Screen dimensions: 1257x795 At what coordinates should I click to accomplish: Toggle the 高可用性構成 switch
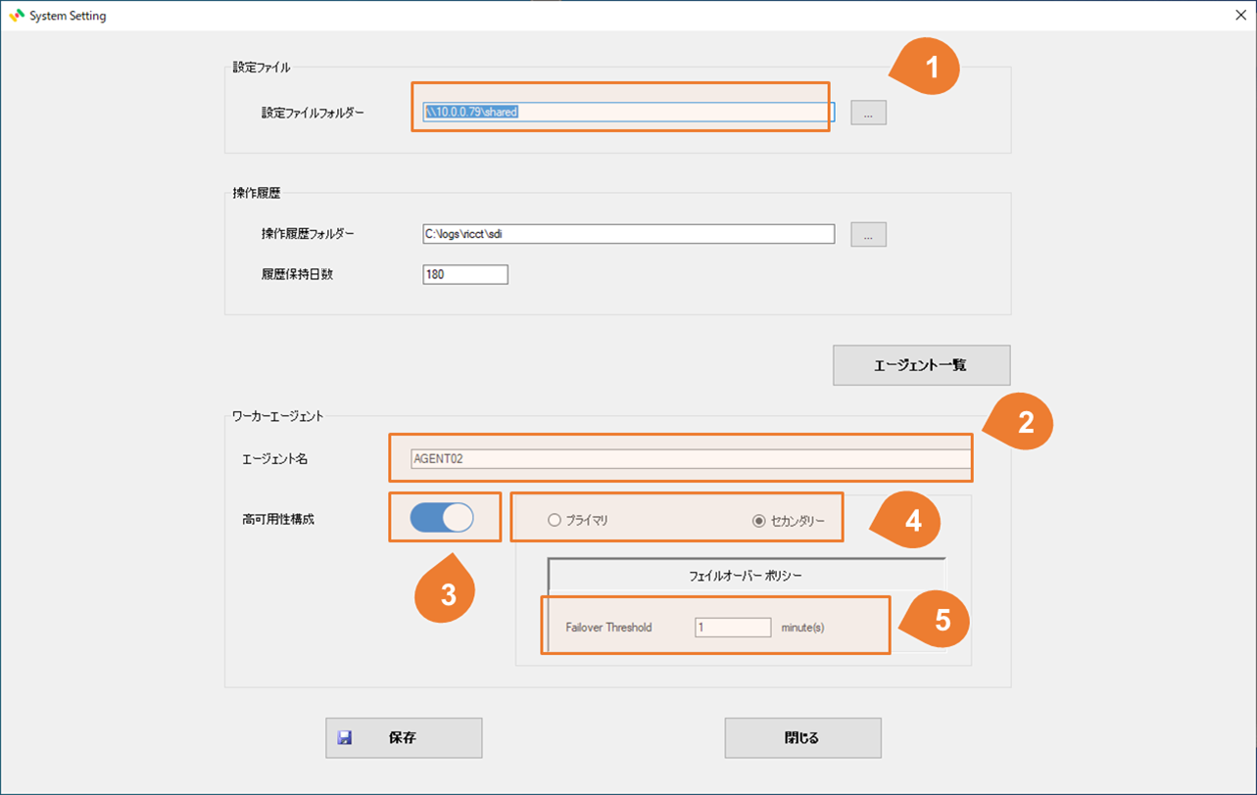point(442,518)
